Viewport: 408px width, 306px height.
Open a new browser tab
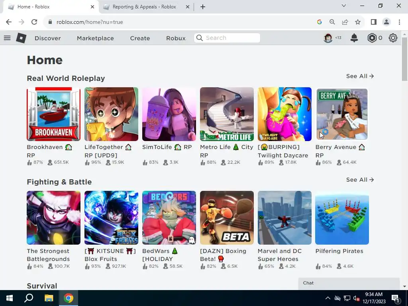[203, 7]
